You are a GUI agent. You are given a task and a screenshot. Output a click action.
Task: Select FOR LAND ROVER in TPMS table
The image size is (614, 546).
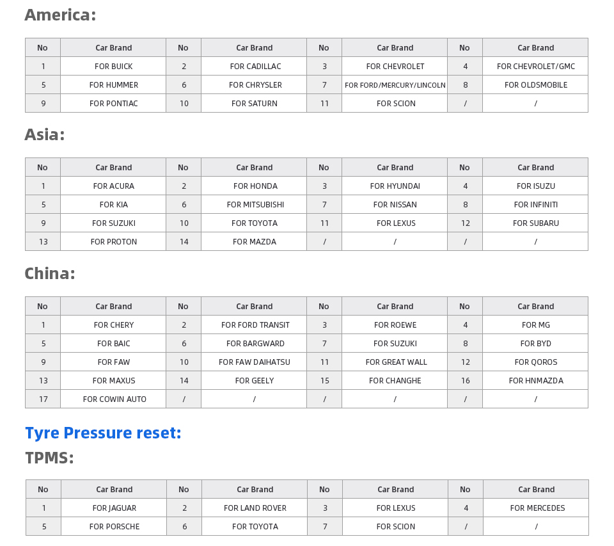tap(255, 508)
